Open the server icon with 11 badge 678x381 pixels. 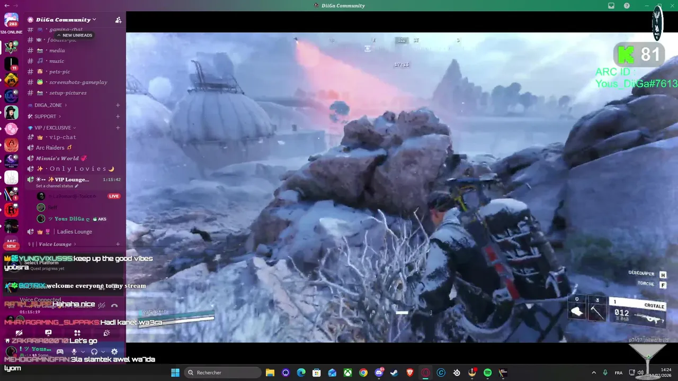click(x=11, y=63)
